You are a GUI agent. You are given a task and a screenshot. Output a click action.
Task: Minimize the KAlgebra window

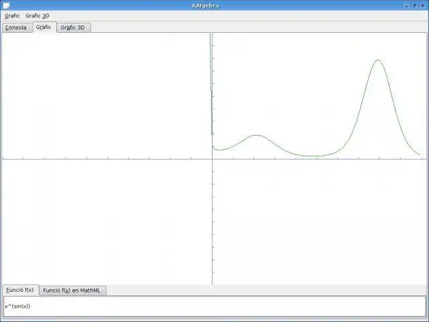[x=407, y=5]
